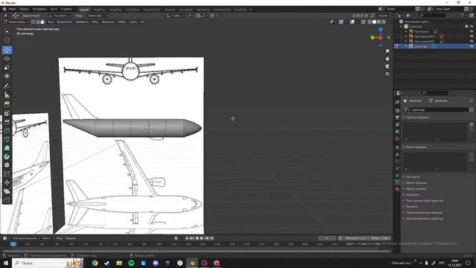Activate the Scale tool
Viewport: 476px width, 268px height.
[7, 68]
